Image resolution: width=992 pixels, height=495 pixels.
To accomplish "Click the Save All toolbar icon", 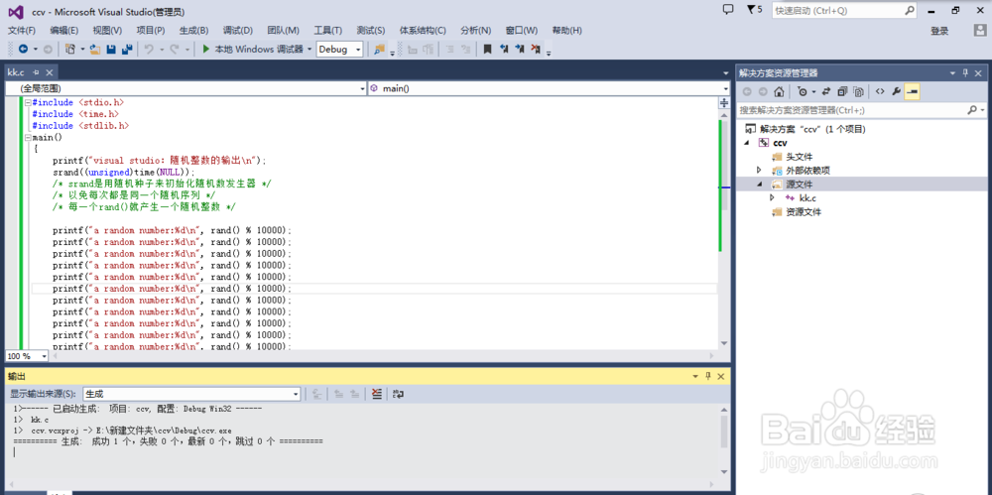I will coord(127,49).
